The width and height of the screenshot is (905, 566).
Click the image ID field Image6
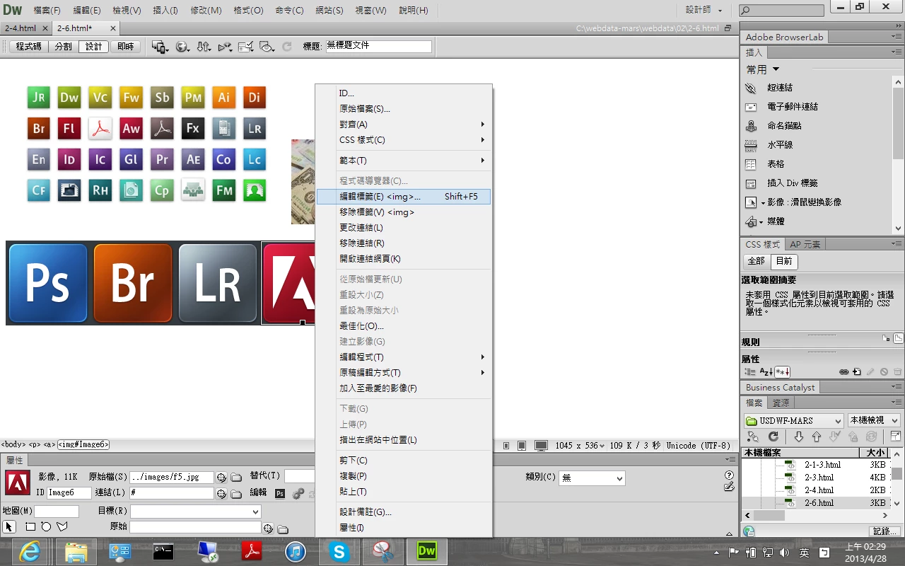pos(69,492)
